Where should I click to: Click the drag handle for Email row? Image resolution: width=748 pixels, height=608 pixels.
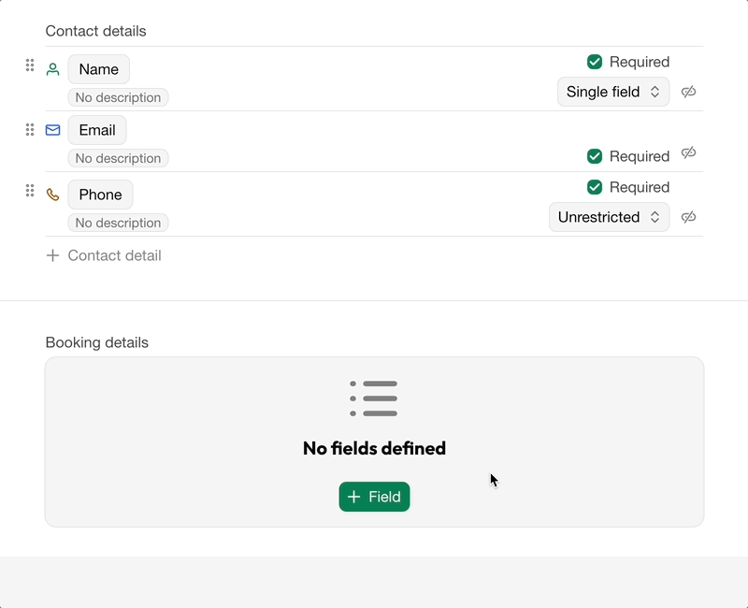pyautogui.click(x=30, y=130)
